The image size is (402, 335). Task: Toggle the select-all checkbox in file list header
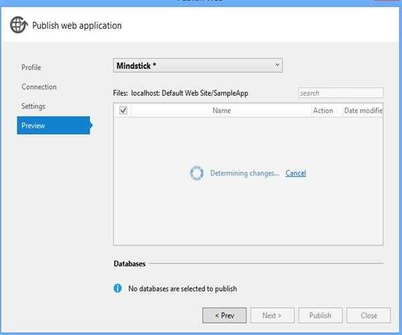(123, 111)
